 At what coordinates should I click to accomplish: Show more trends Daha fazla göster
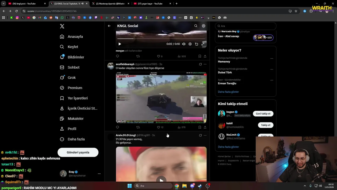pyautogui.click(x=228, y=92)
